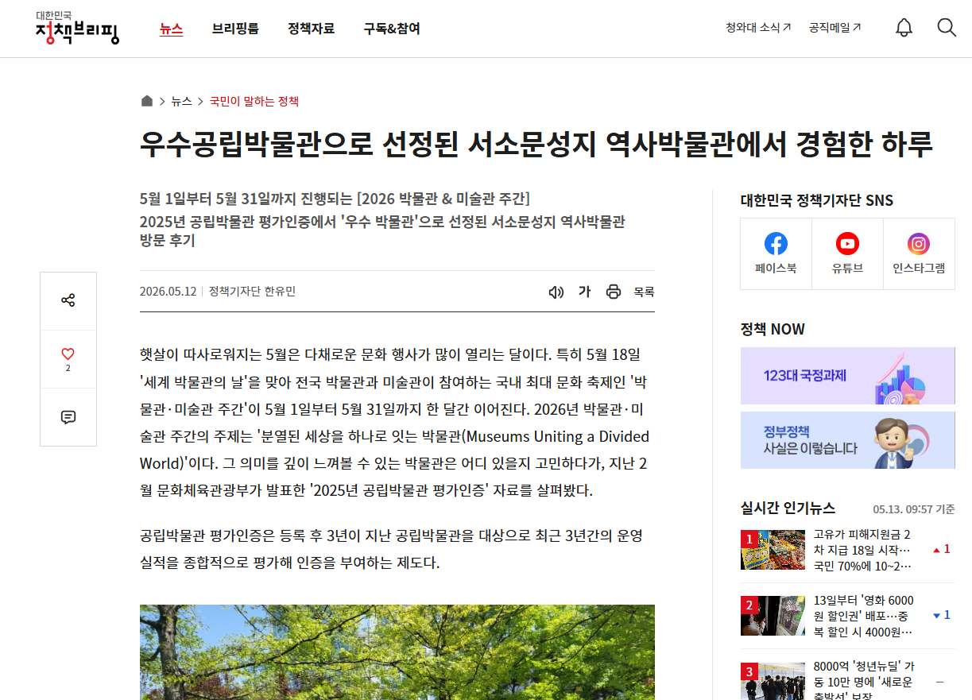The image size is (972, 700).
Task: Jump to comments via speech bubble icon
Action: pyautogui.click(x=68, y=417)
